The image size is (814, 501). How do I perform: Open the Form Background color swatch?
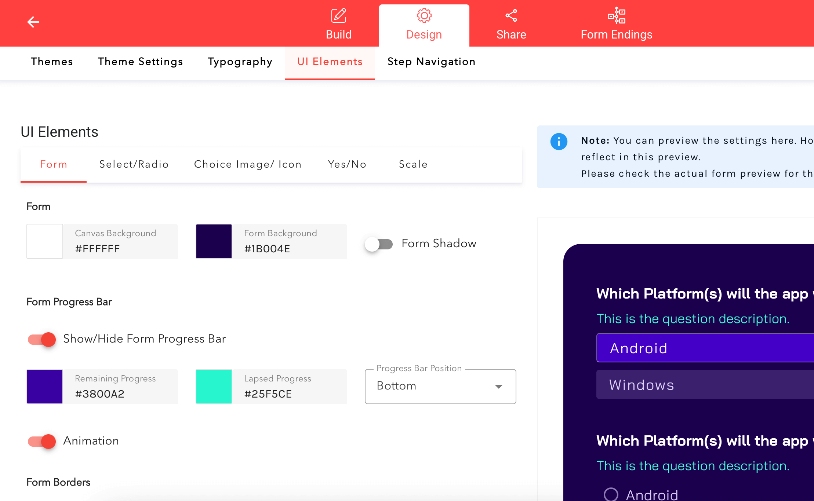pyautogui.click(x=214, y=241)
